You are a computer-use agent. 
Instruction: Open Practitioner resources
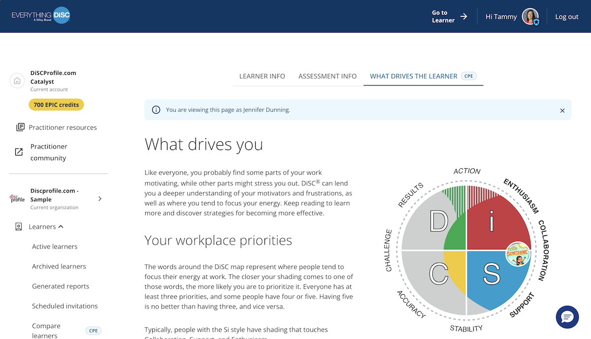coord(63,127)
